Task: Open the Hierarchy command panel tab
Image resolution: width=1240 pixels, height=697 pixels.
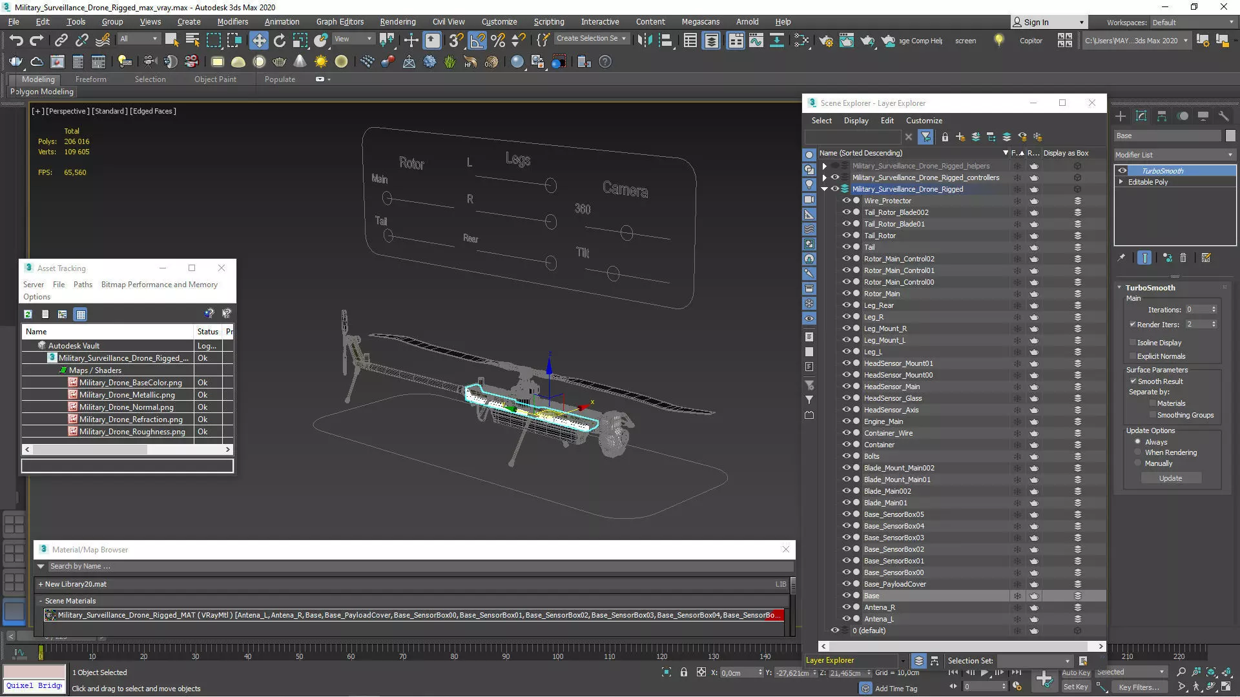Action: coord(1162,116)
